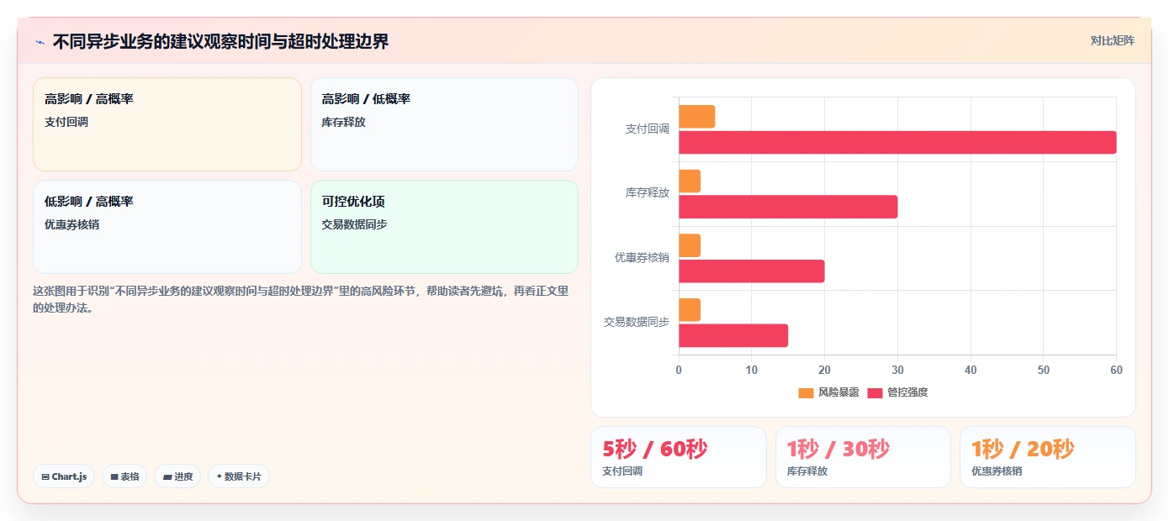Screen dimensions: 1169x521
Task: Open the 高影响 / 低概率 库存释放 card
Action: 444,124
